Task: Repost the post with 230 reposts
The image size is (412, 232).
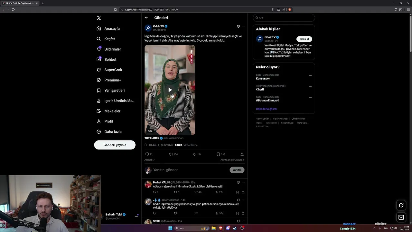Action: point(171,154)
